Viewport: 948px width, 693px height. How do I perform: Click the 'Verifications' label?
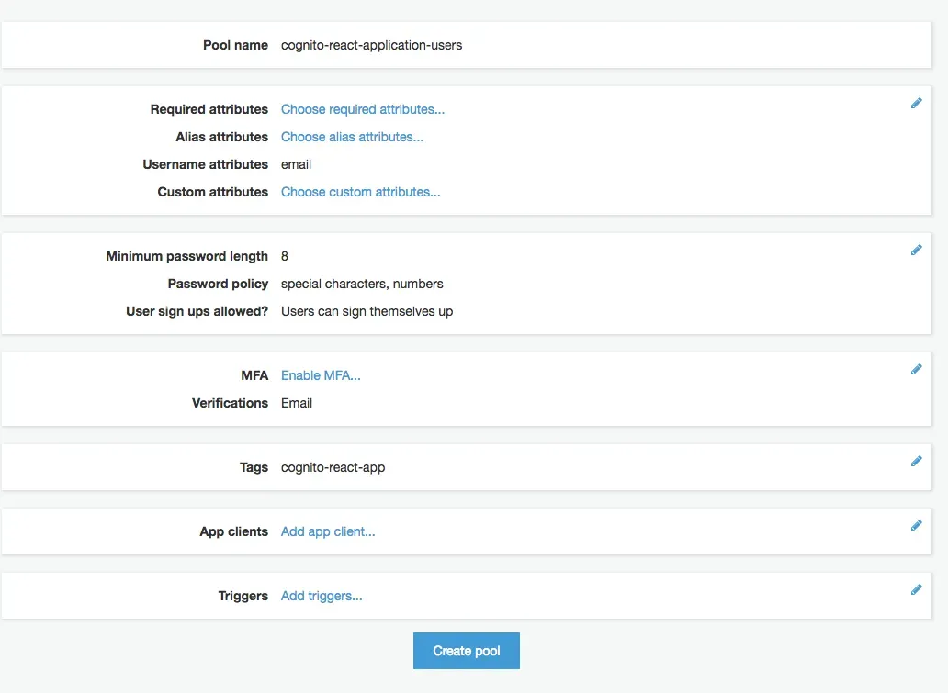click(x=230, y=403)
